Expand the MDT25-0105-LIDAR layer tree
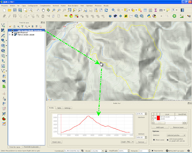This screenshot has height=153, width=192. 9,35
